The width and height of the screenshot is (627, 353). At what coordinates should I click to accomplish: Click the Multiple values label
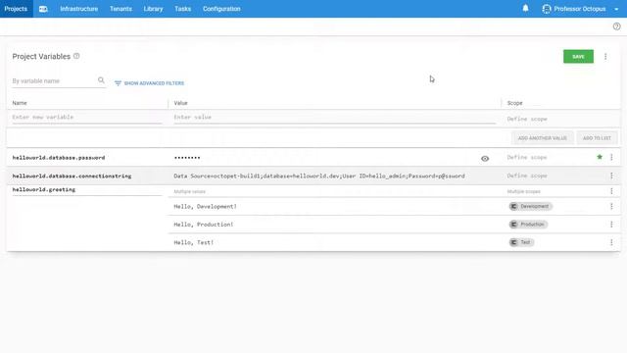189,192
